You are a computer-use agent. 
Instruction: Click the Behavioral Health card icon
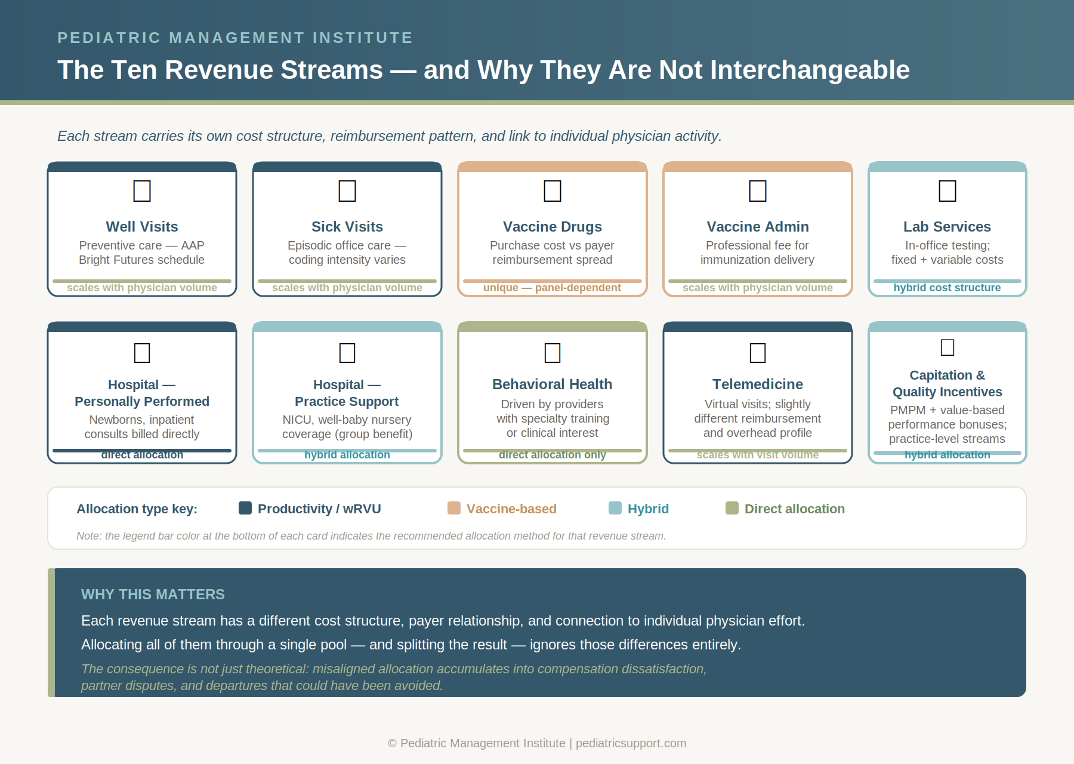click(552, 353)
